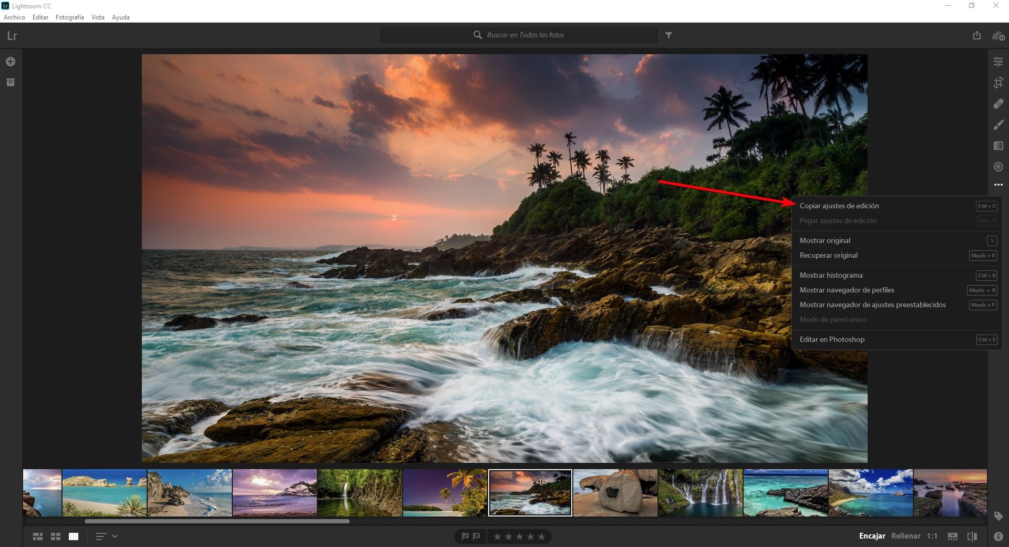Select the highlighted sunset rocky coast thumbnail
This screenshot has width=1009, height=547.
tap(530, 493)
